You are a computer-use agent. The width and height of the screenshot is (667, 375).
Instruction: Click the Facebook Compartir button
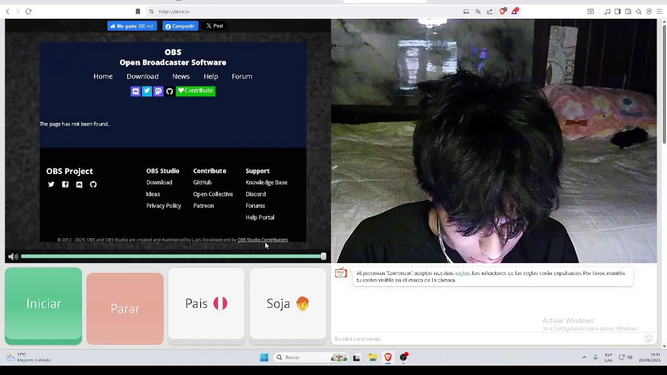point(180,26)
